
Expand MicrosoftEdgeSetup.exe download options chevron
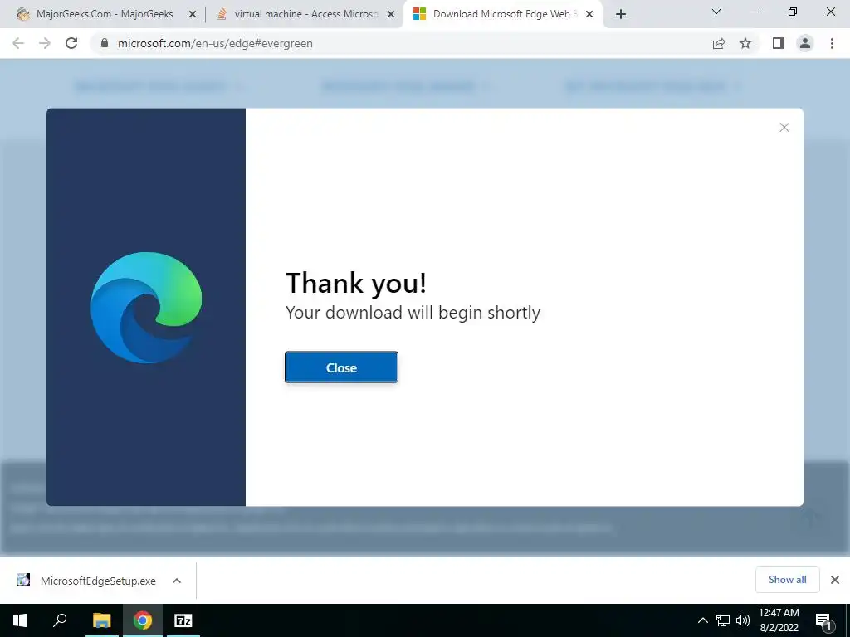(x=177, y=581)
